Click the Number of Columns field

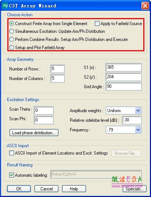(x=58, y=79)
